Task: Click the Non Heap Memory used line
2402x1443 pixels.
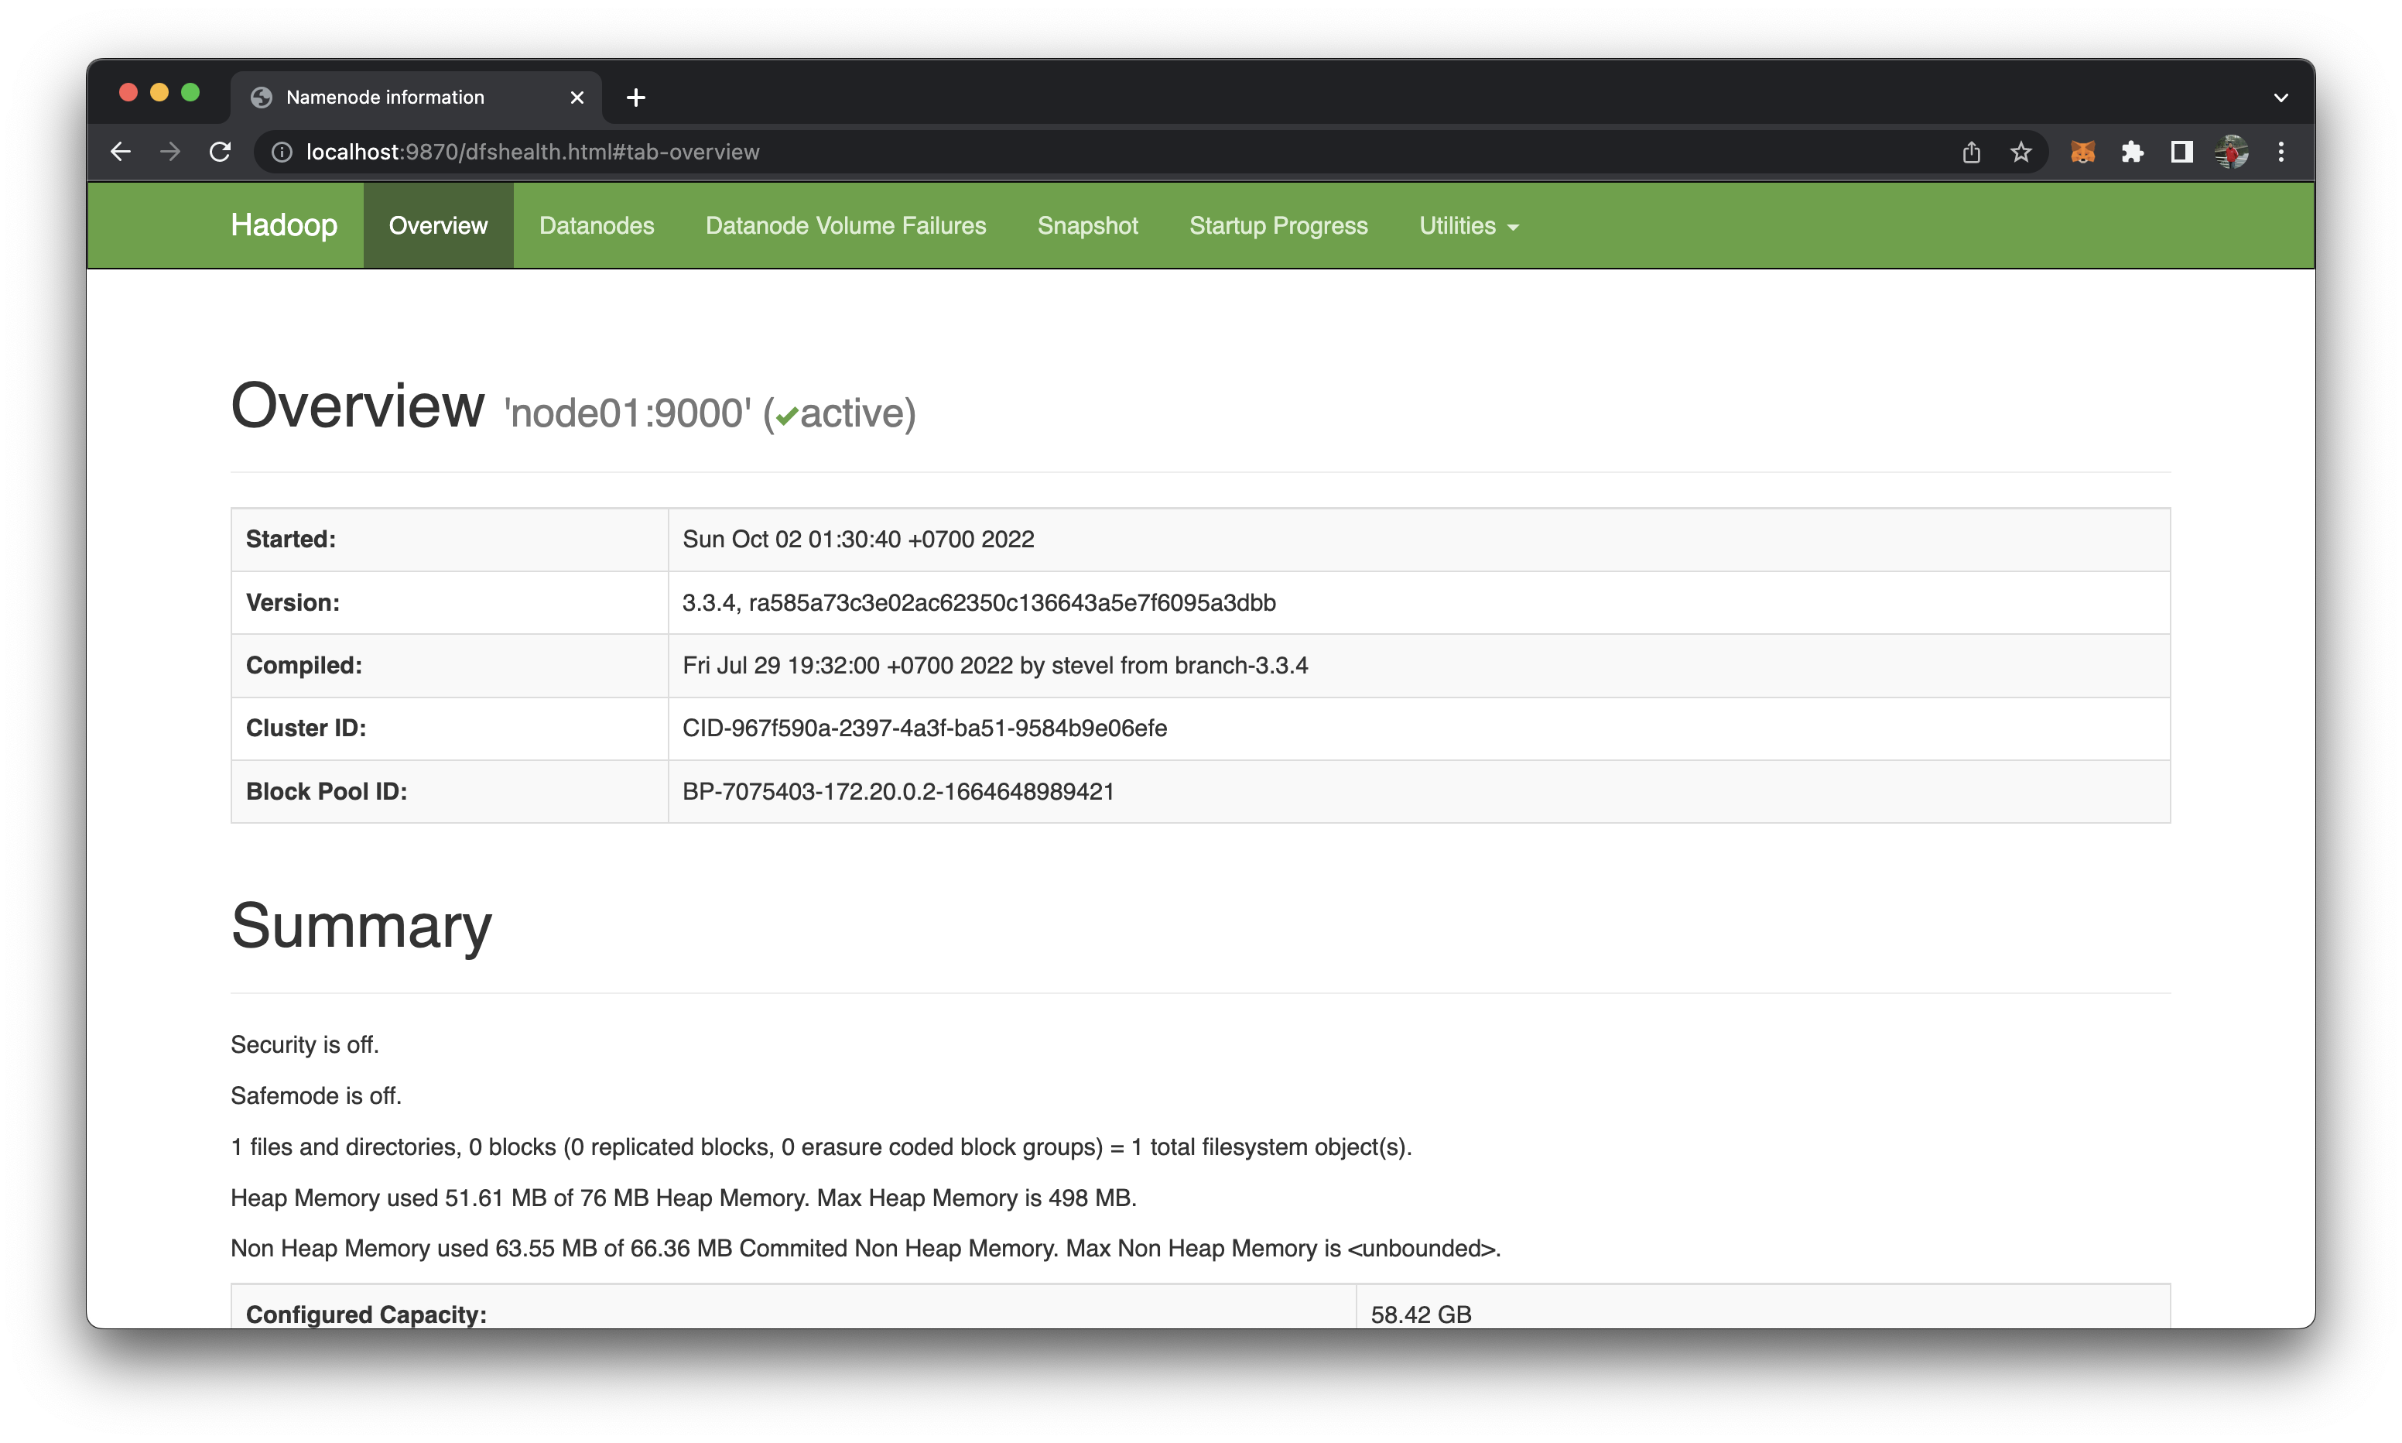Action: [x=866, y=1249]
